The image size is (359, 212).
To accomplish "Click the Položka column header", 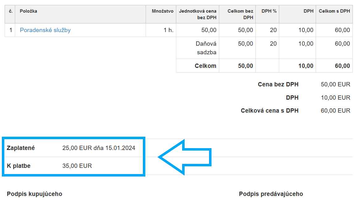I will [28, 11].
